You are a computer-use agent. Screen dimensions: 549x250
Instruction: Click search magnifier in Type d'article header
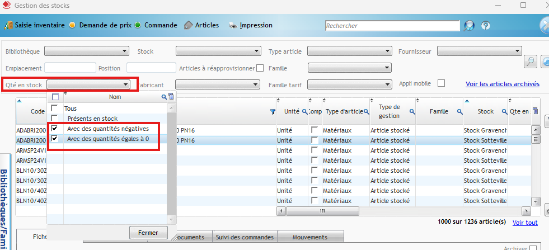point(366,112)
